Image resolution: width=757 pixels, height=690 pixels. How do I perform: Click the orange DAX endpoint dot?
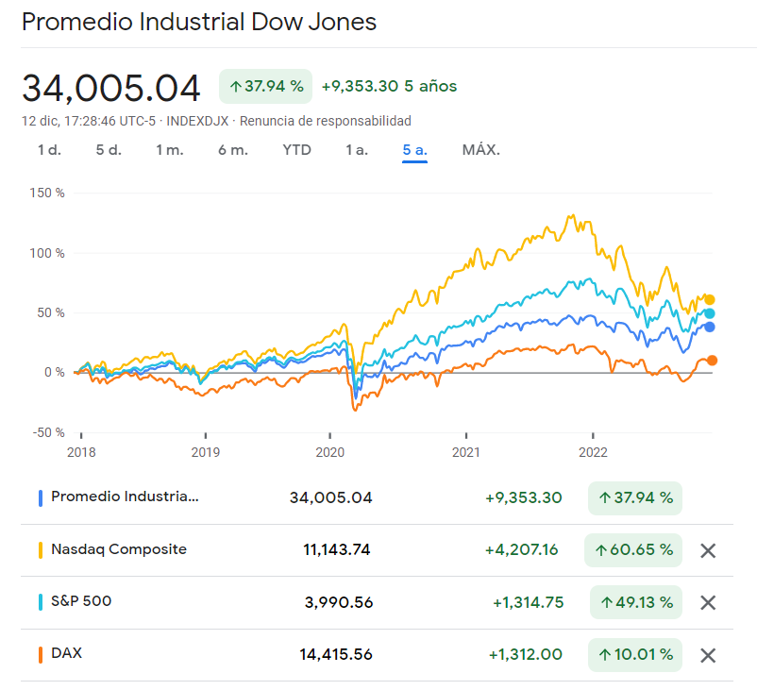pyautogui.click(x=712, y=361)
